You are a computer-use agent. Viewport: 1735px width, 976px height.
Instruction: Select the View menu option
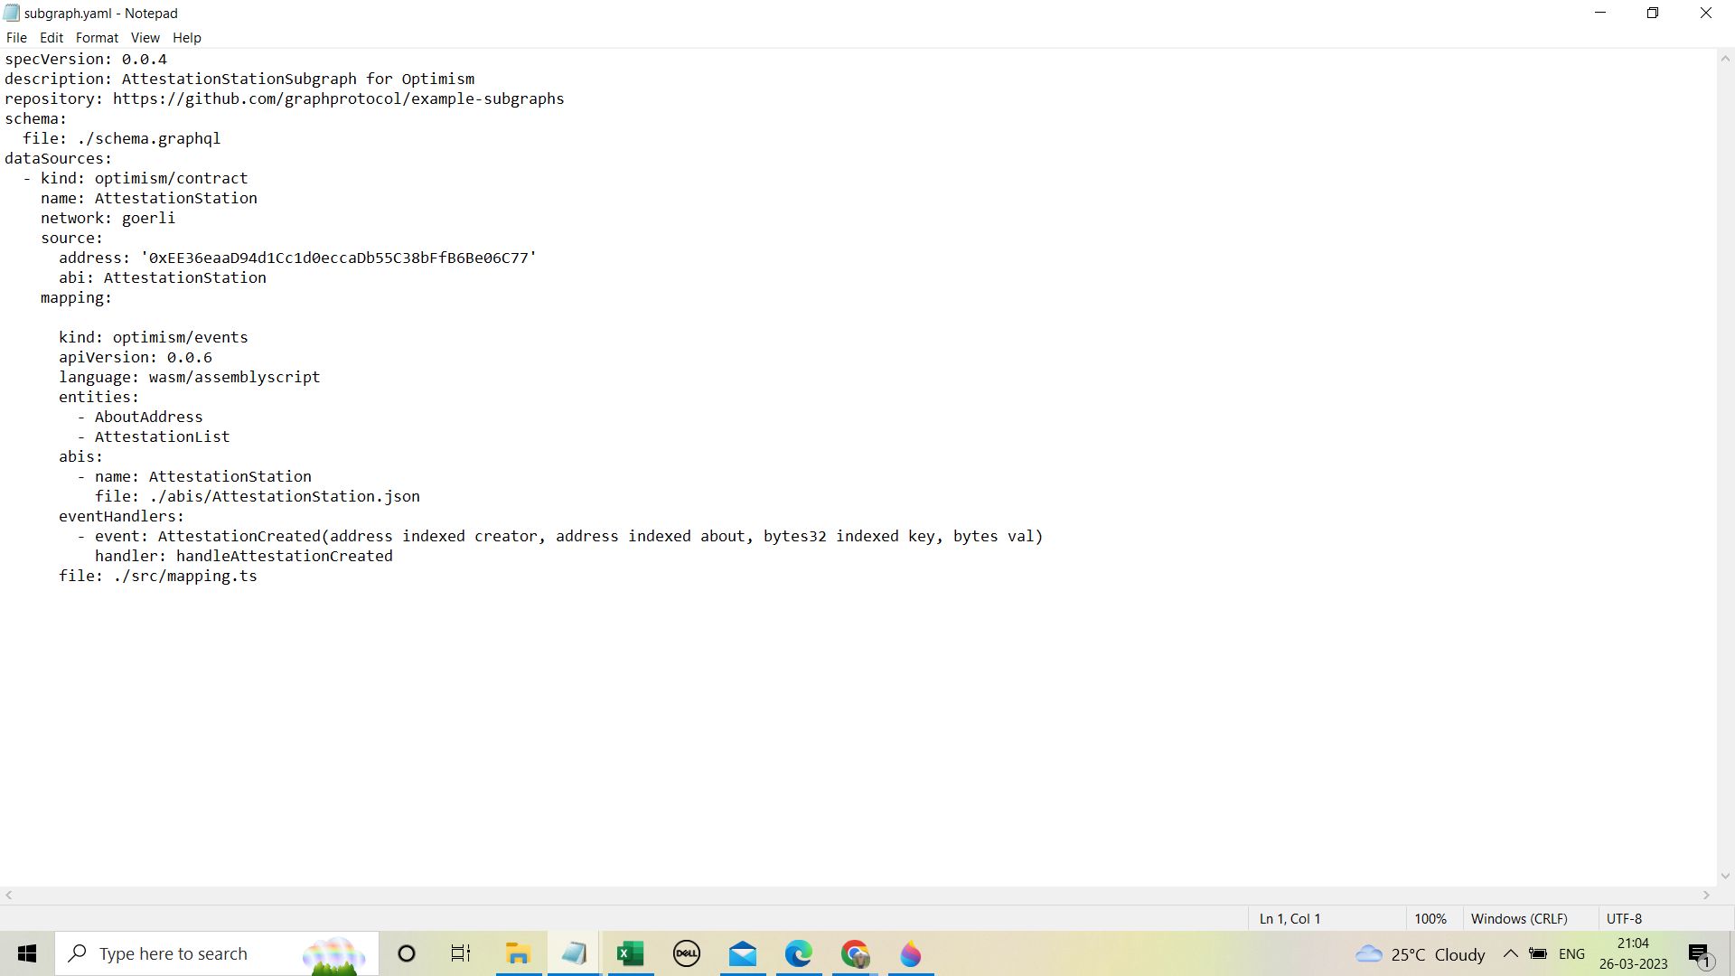(x=145, y=37)
